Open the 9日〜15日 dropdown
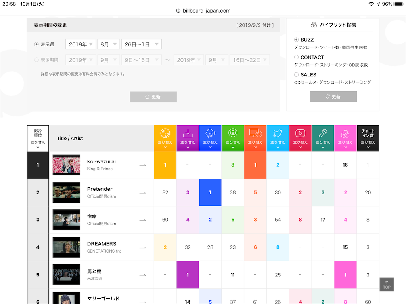 (x=142, y=60)
